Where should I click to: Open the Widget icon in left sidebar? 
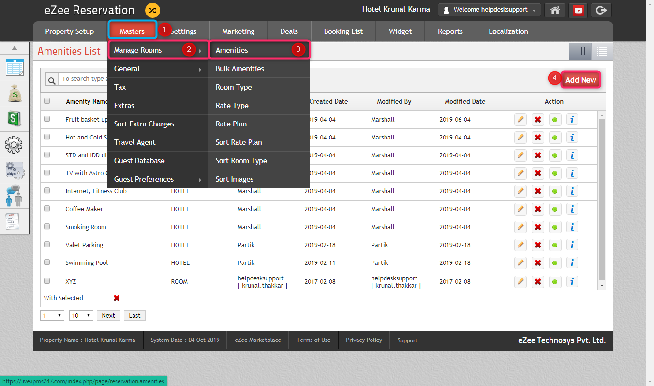click(x=15, y=170)
